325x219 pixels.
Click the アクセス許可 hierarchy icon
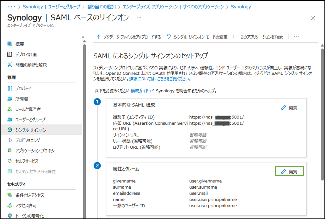pyautogui.click(x=10, y=205)
